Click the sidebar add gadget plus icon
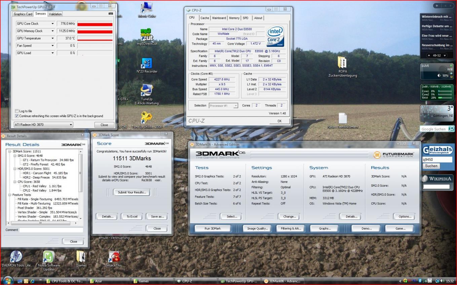The image size is (457, 285). (x=436, y=6)
